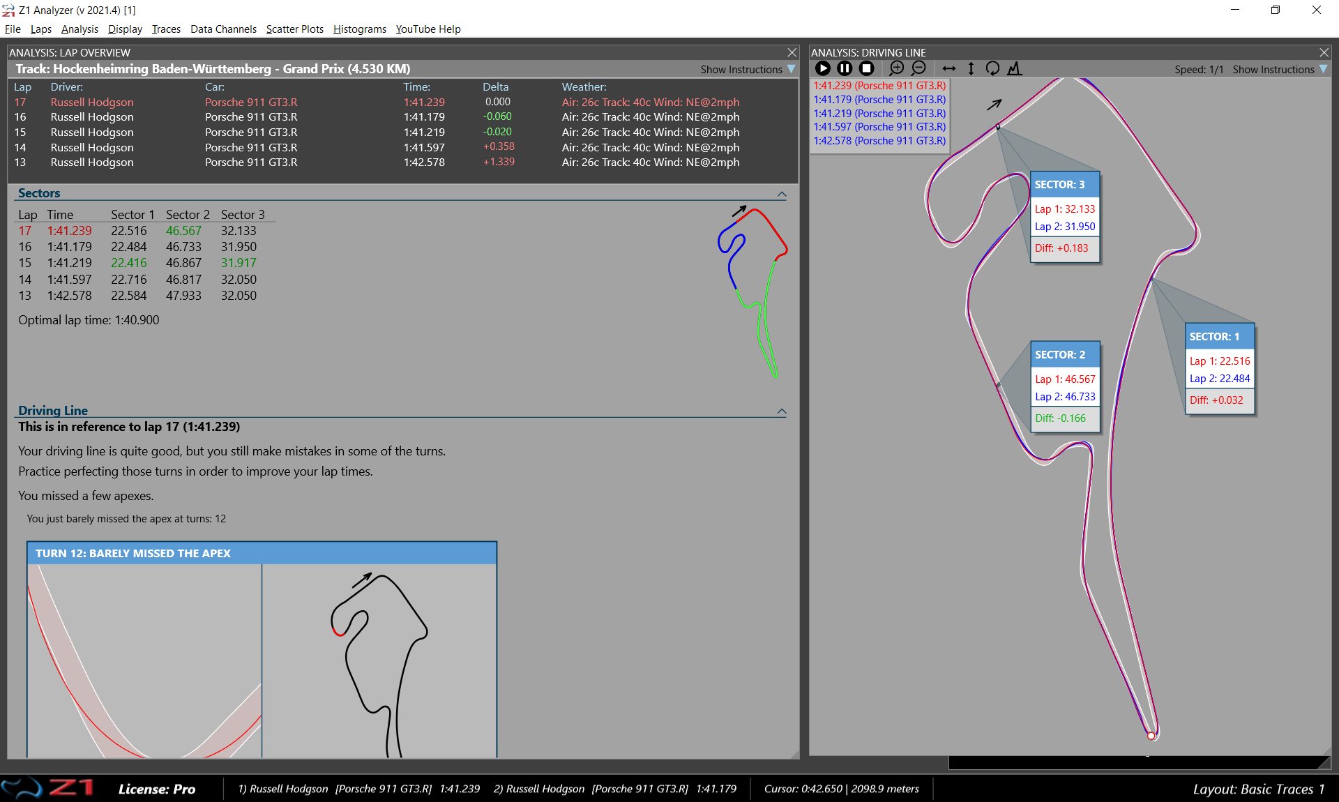
Task: Click the SECTOR: 2 callout header
Action: [x=1065, y=355]
